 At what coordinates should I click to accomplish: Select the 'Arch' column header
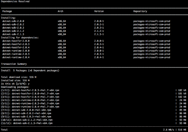(x=61, y=11)
